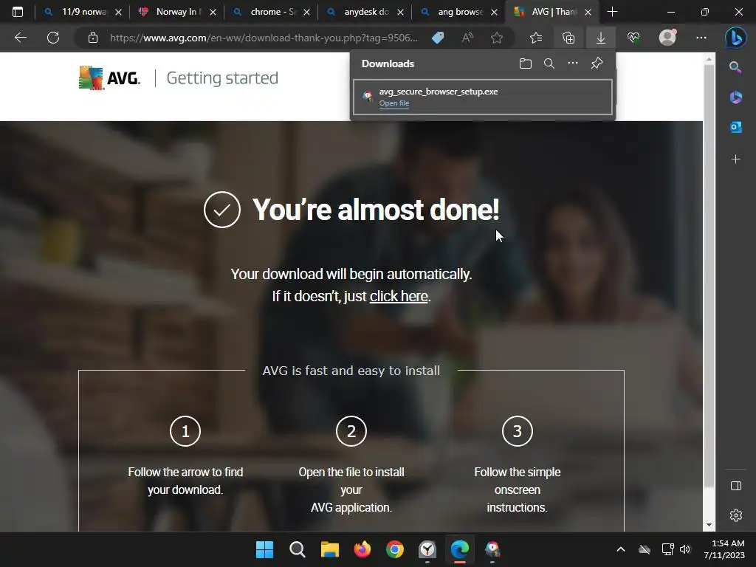756x567 pixels.
Task: Open taskbar Search
Action: [297, 549]
